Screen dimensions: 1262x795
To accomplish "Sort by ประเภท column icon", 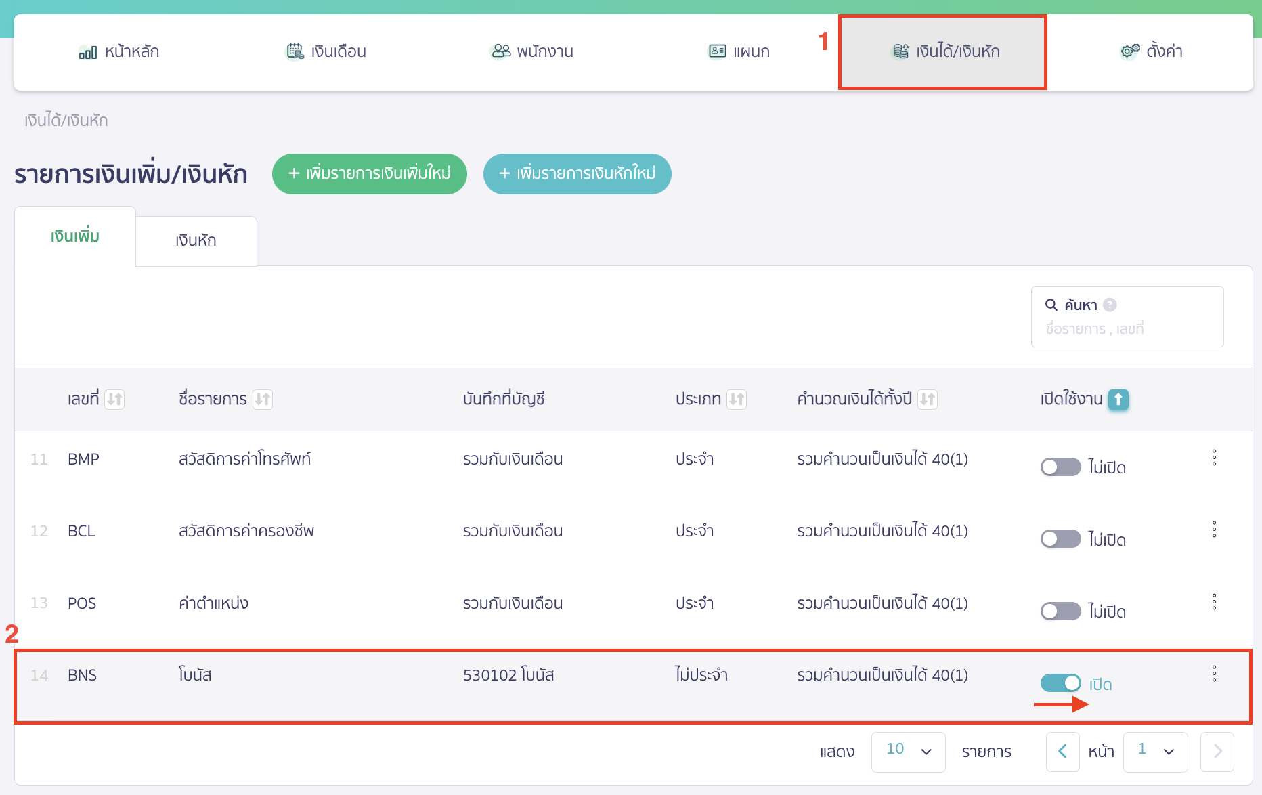I will [x=737, y=400].
